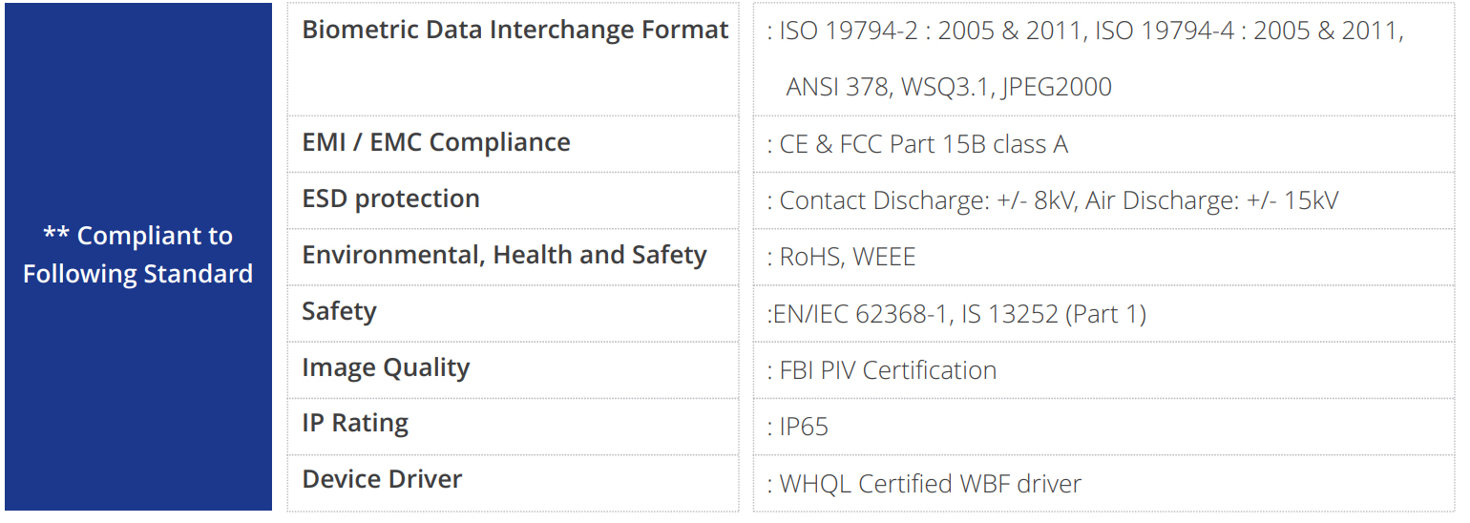
Task: Click the "EMI / EMC Compliance" row label
Action: [x=436, y=142]
